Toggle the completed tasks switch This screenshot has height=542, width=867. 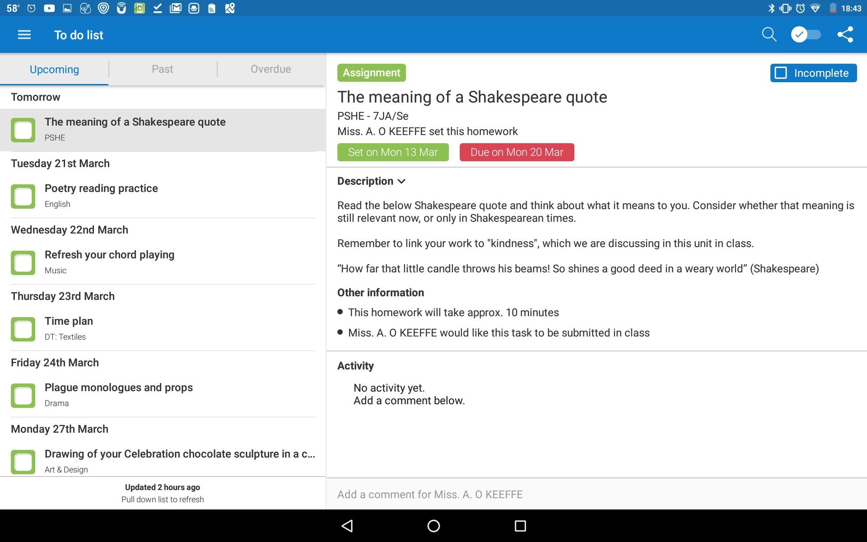tap(806, 35)
